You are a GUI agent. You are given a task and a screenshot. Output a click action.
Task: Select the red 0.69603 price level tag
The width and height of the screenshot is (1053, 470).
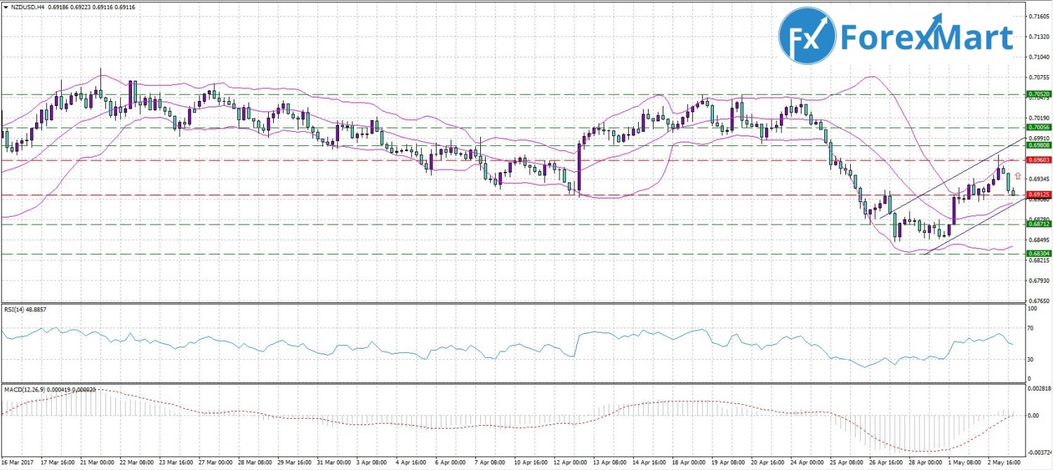(1038, 160)
